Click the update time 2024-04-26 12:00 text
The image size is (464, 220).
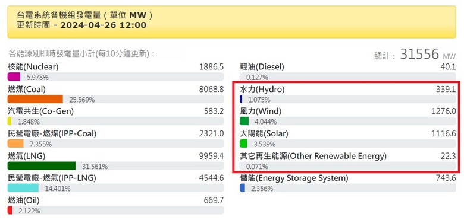[104, 25]
